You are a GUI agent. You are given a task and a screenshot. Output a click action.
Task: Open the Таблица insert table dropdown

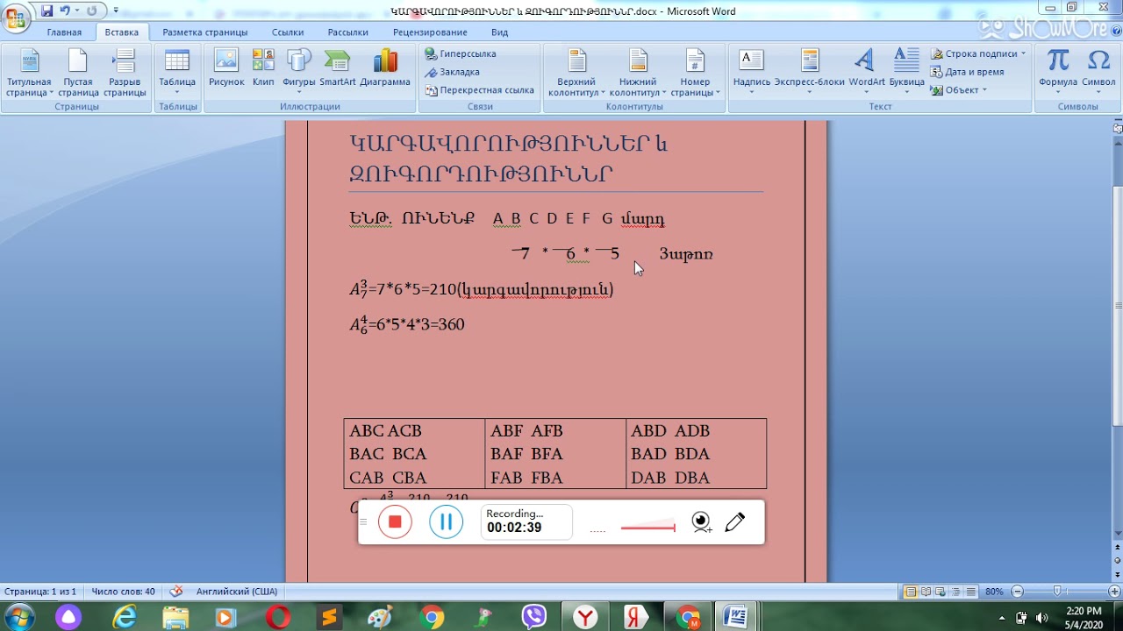click(177, 73)
